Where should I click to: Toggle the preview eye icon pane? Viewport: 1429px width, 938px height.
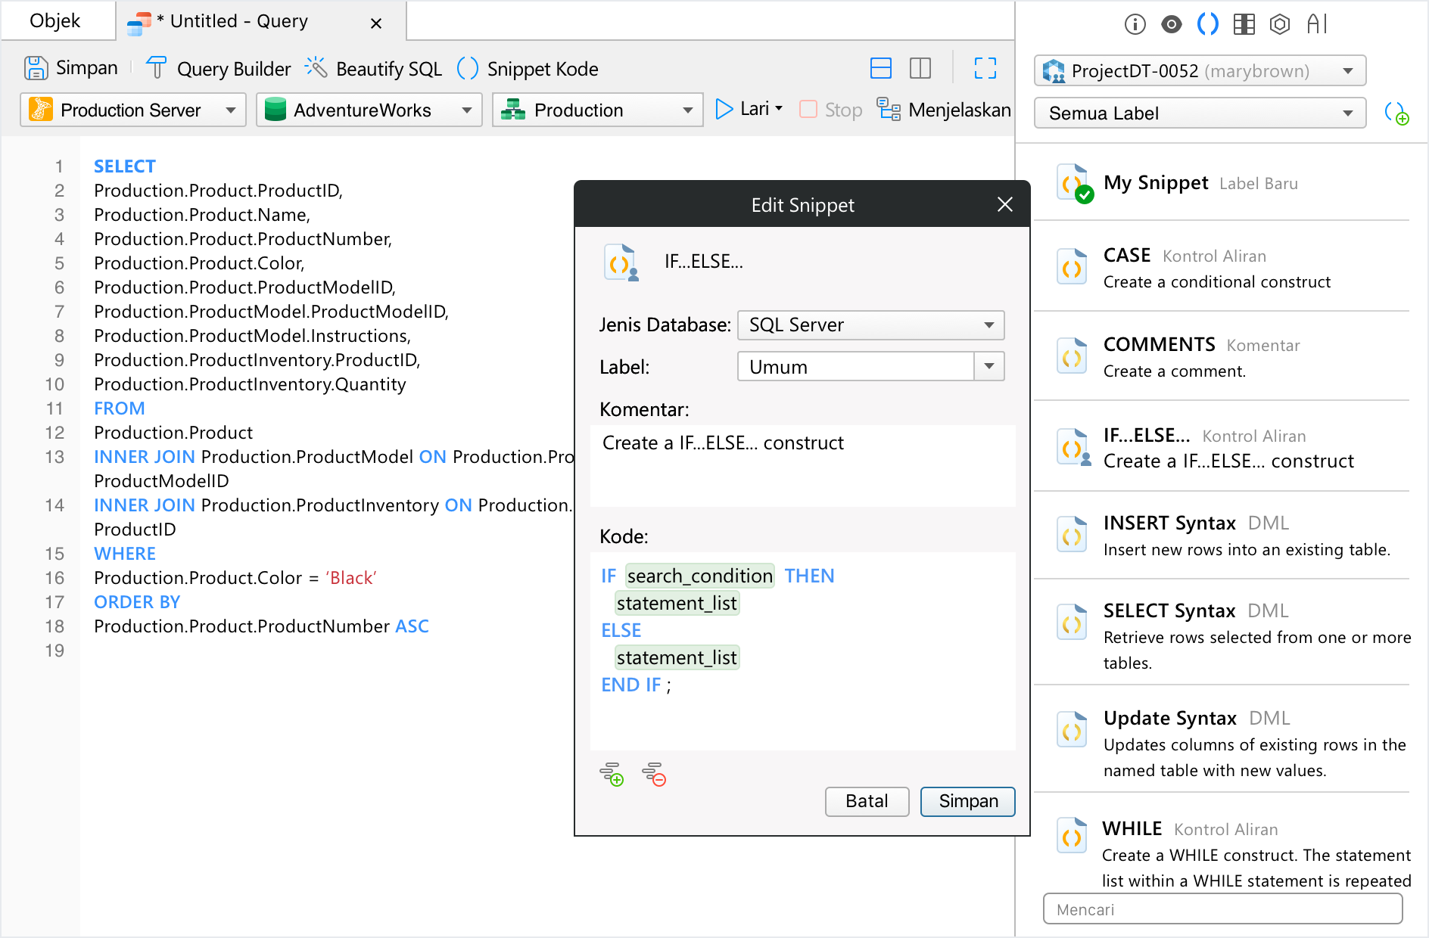(1171, 24)
